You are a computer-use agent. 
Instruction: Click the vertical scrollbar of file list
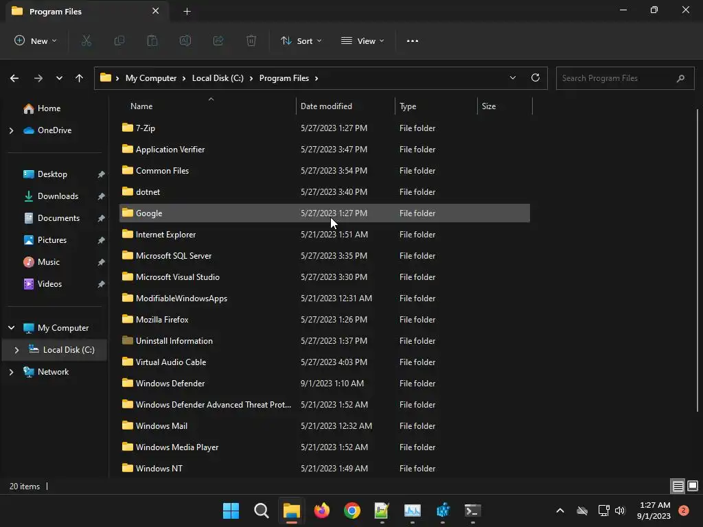point(698,260)
